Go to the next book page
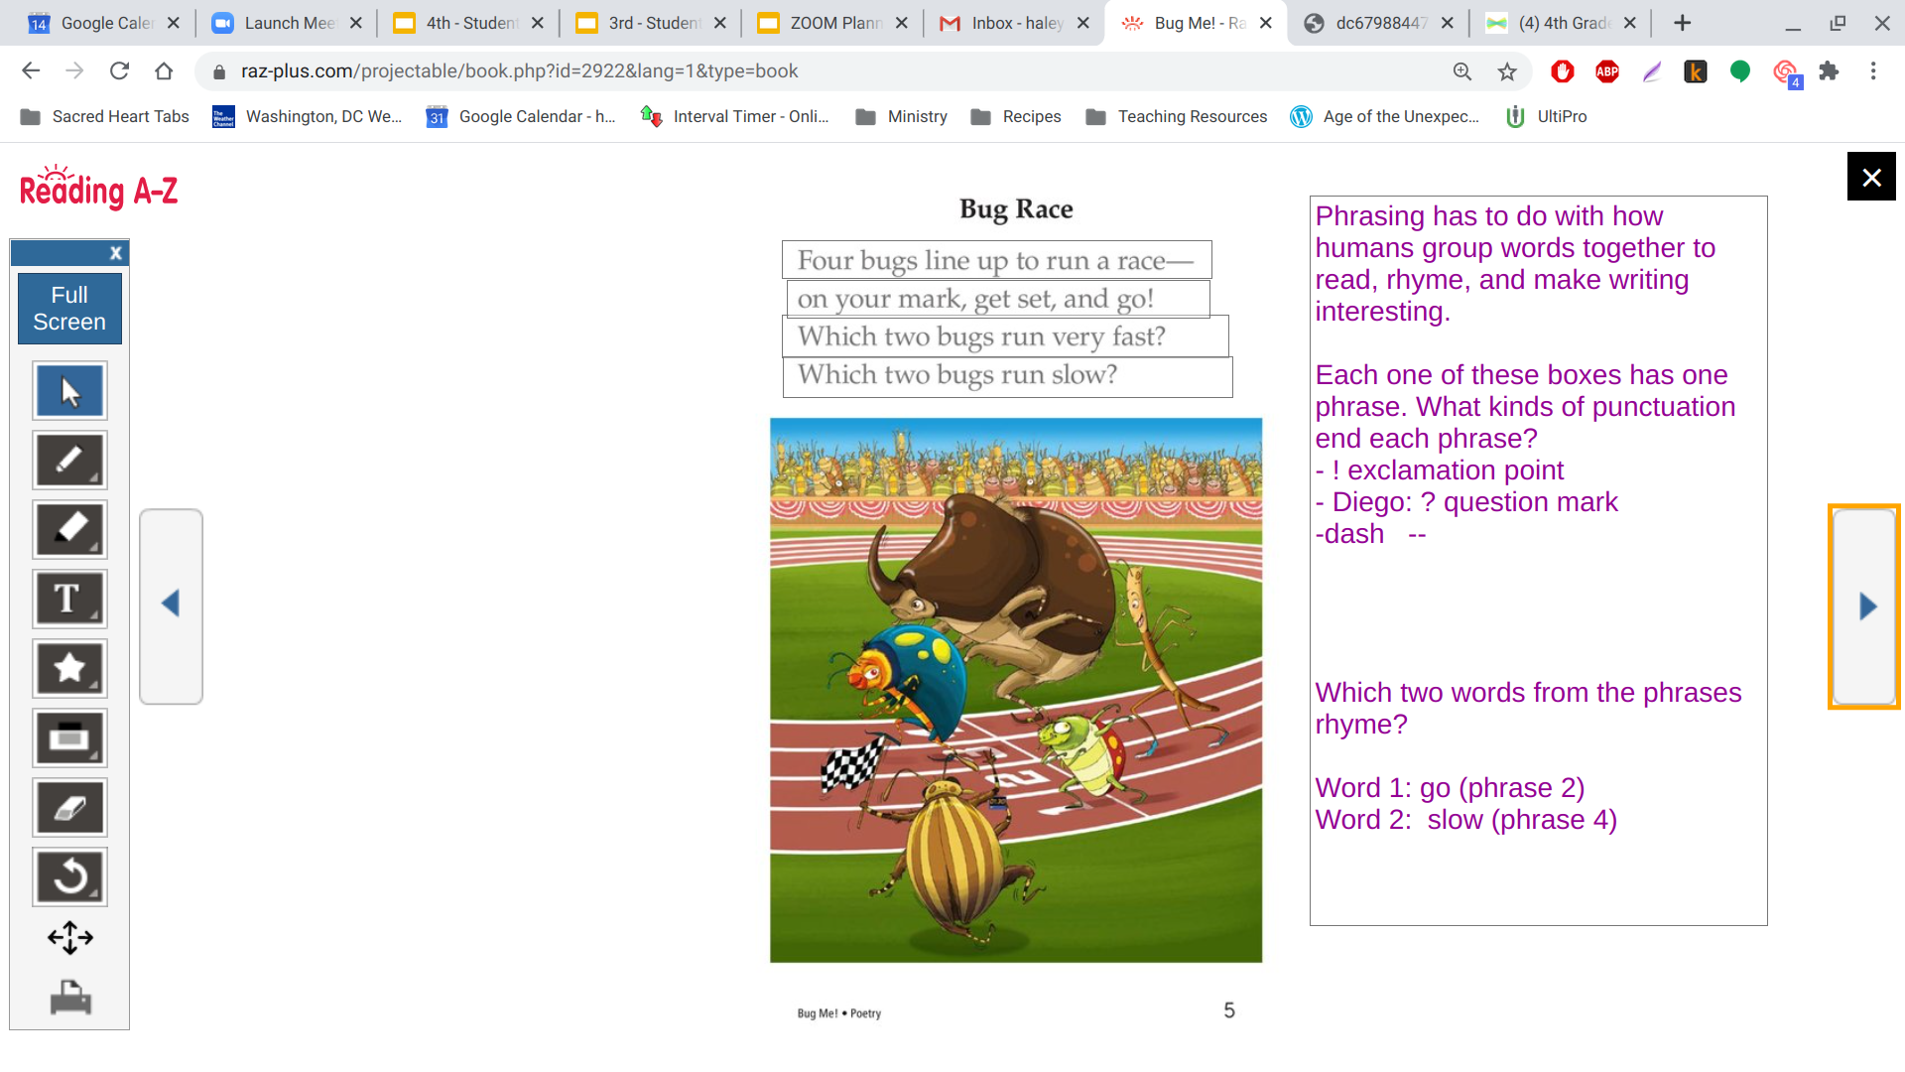Screen dimensions: 1905x1072 (1865, 606)
